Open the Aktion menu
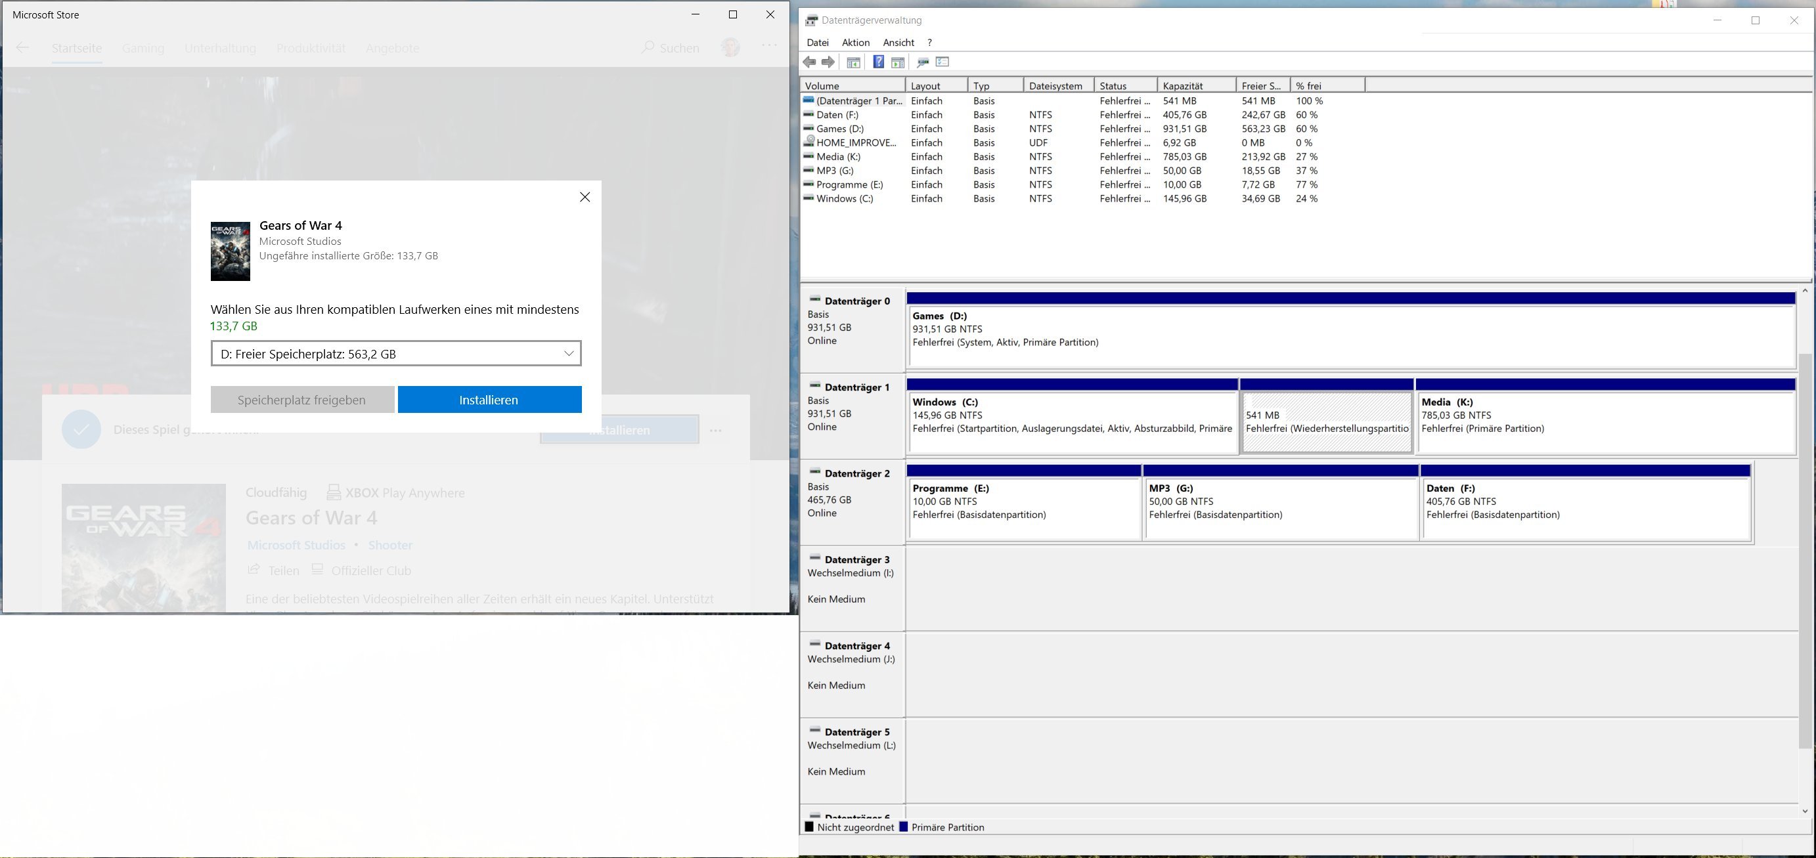Image resolution: width=1816 pixels, height=858 pixels. pos(855,42)
